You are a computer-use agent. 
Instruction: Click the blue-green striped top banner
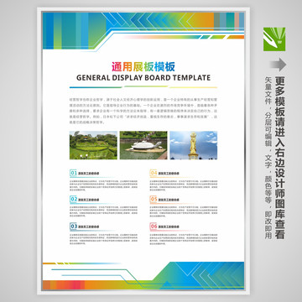pyautogui.click(x=143, y=31)
